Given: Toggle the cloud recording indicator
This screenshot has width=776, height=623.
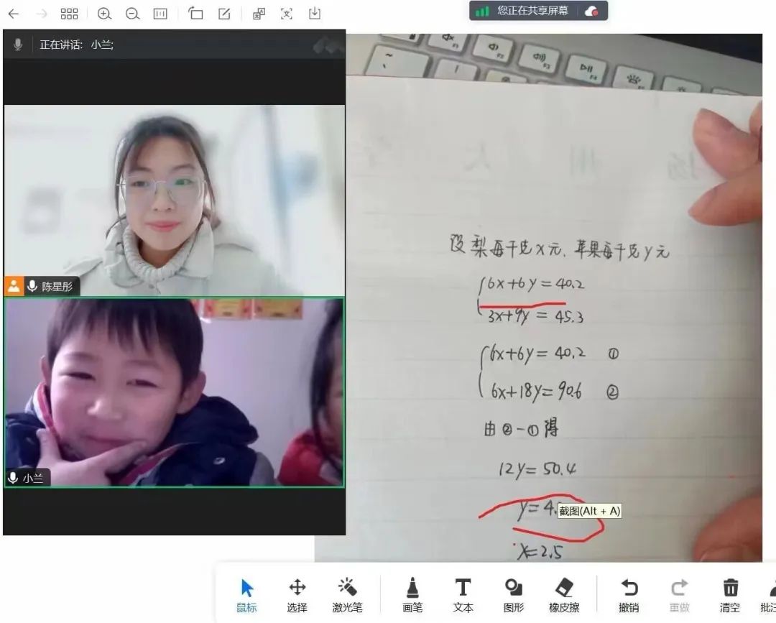Looking at the screenshot, I should point(591,11).
